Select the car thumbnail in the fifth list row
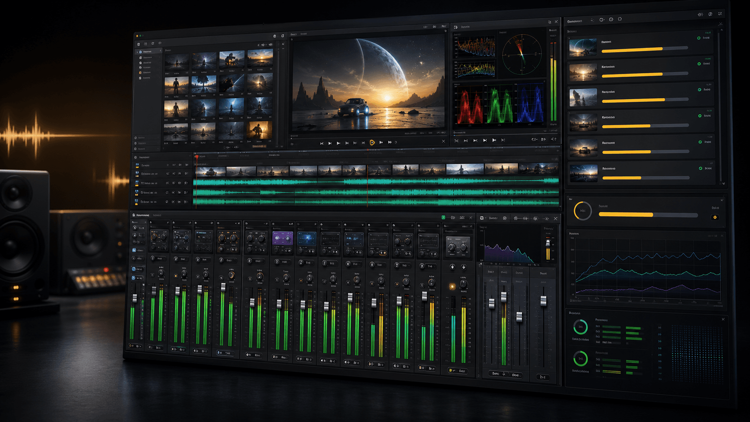750x422 pixels. [x=583, y=148]
